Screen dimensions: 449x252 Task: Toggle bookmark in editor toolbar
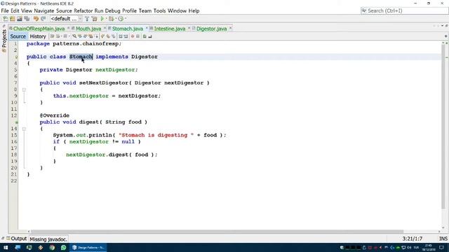click(114, 36)
